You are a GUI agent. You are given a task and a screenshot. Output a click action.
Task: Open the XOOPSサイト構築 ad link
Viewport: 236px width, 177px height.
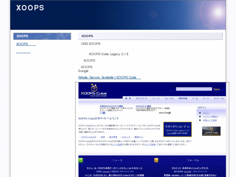pos(143,106)
